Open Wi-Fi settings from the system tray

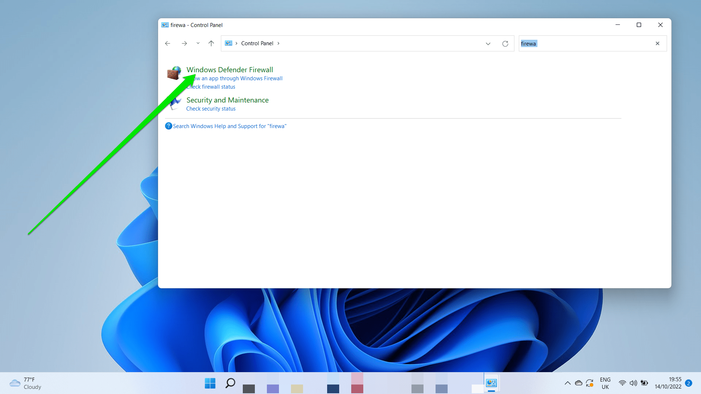(623, 383)
